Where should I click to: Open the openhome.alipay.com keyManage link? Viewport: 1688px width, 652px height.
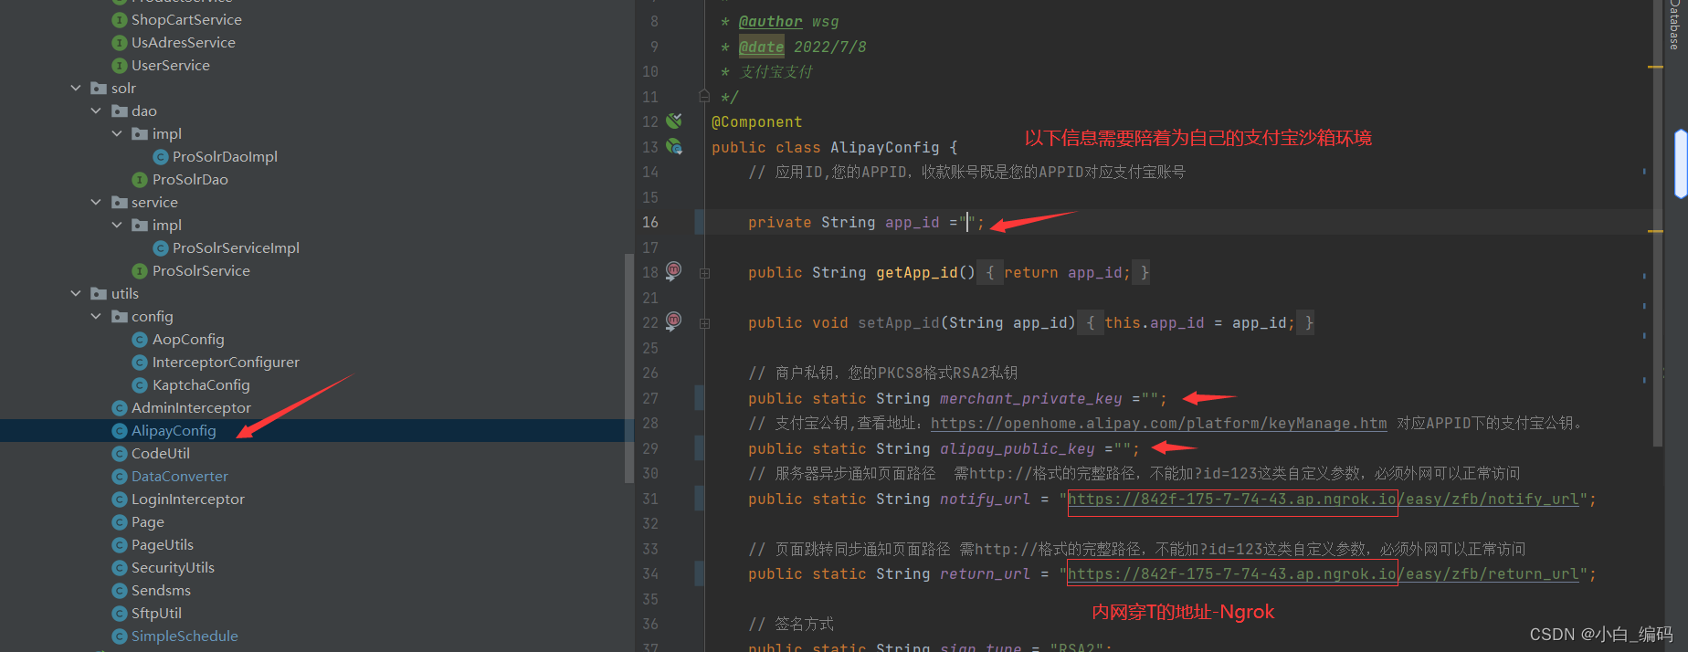tap(1158, 424)
